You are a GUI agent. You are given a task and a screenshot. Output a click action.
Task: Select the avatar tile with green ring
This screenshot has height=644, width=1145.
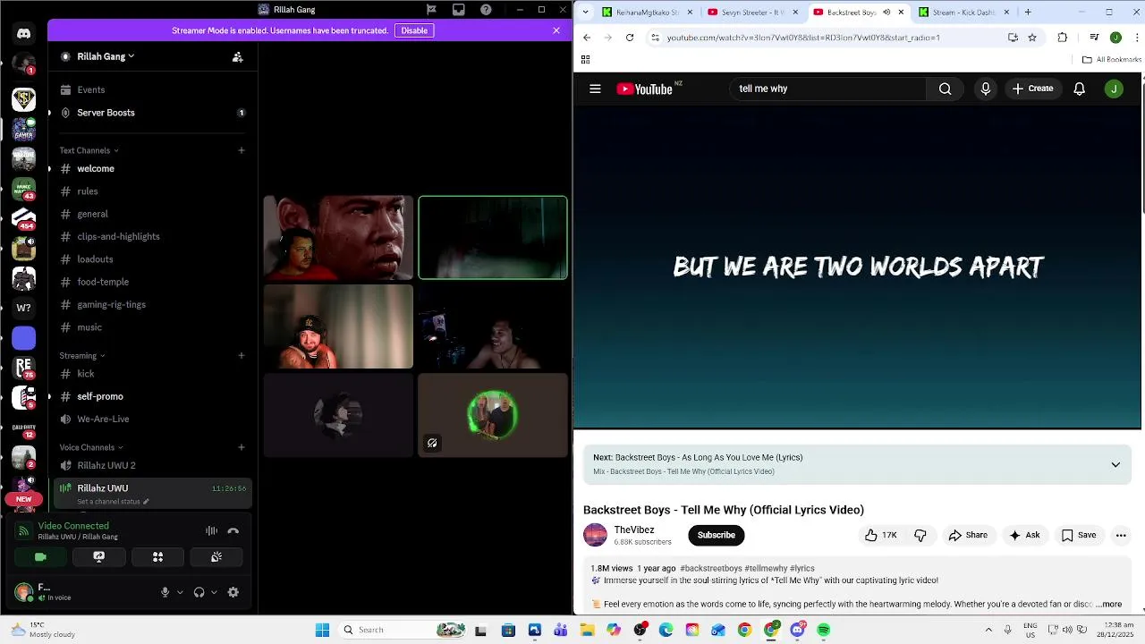pyautogui.click(x=493, y=415)
